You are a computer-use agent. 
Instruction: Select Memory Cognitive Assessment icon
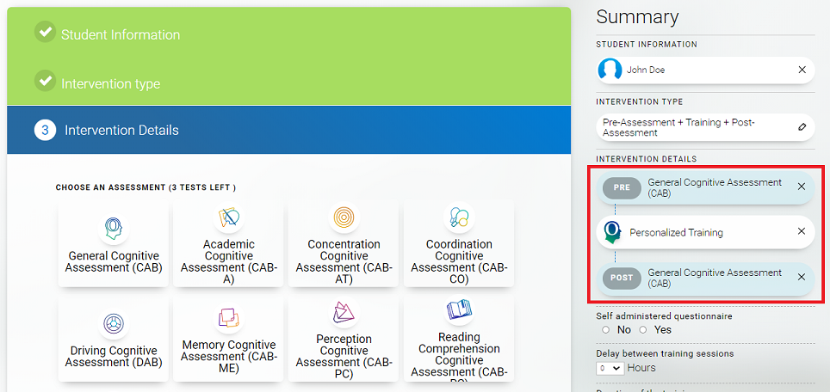point(229,318)
